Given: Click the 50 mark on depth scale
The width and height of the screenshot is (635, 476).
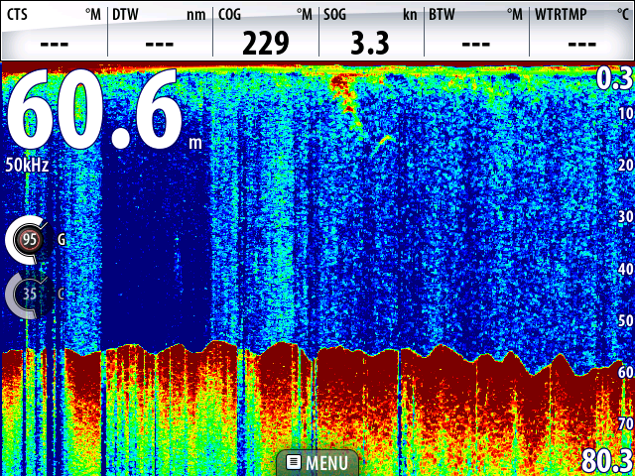Looking at the screenshot, I should 624,320.
